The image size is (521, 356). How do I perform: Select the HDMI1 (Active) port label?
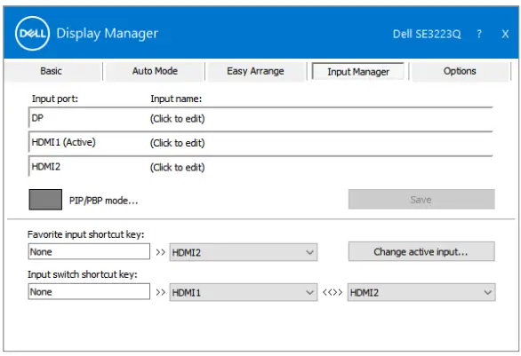(63, 142)
